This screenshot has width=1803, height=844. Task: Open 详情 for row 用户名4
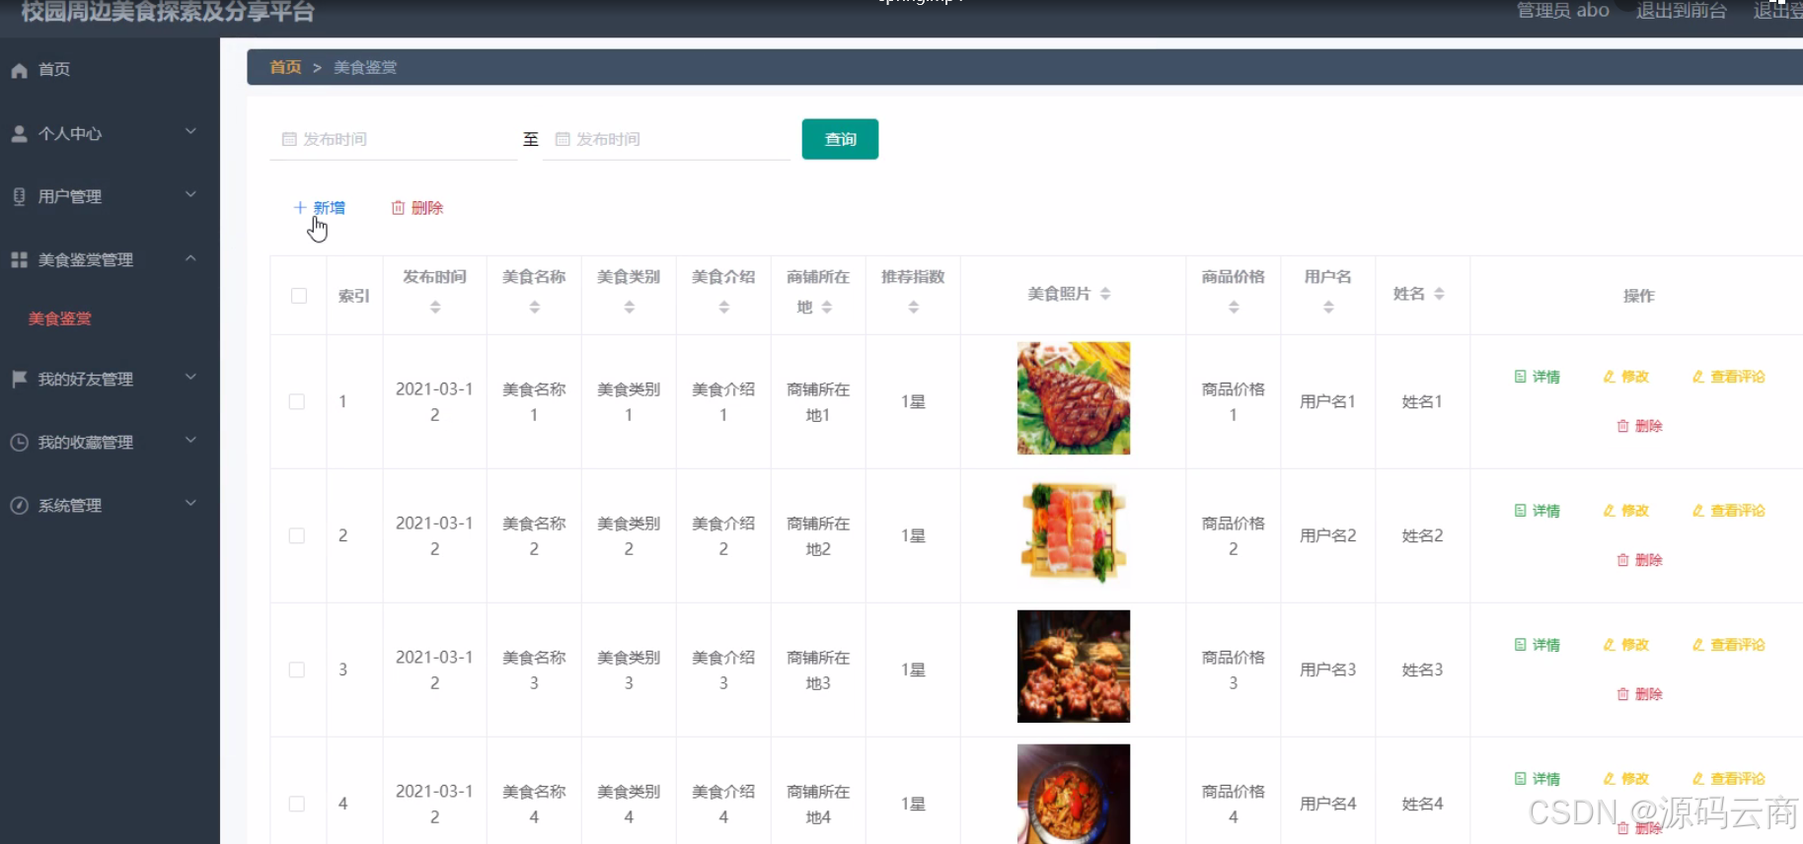(1538, 779)
